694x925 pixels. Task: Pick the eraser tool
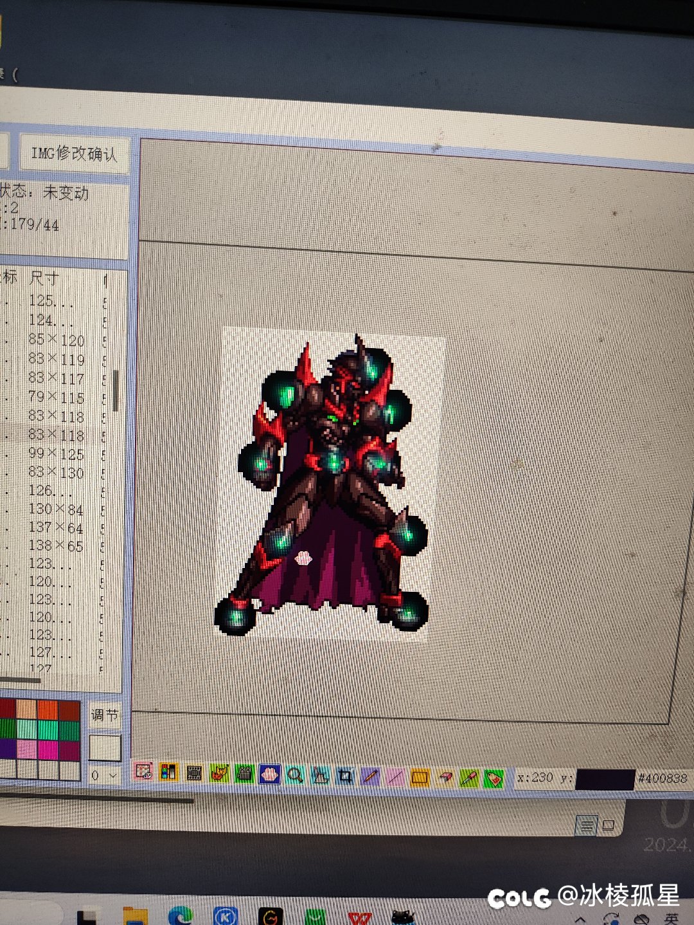pos(445,778)
